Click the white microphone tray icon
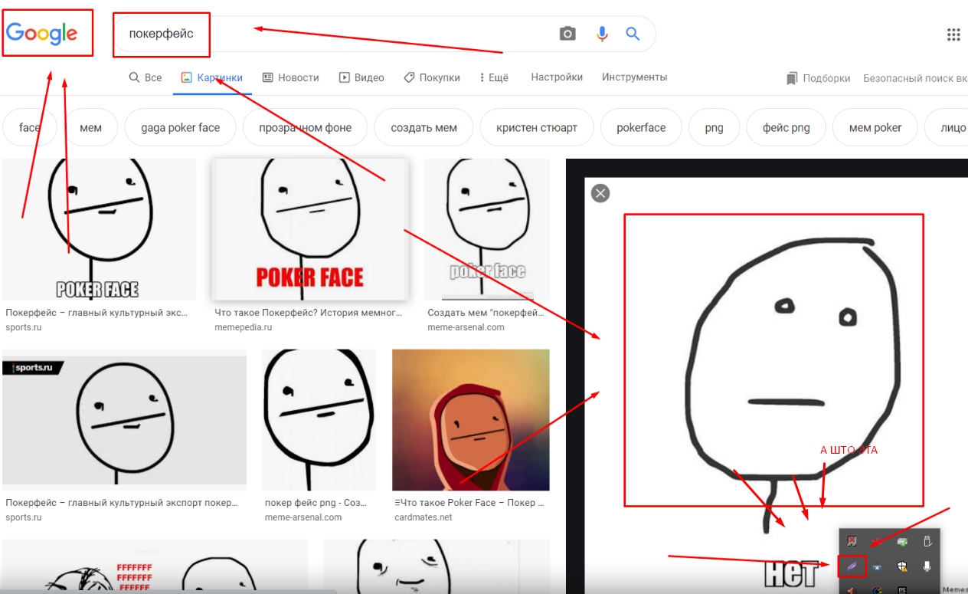The image size is (968, 594). click(927, 566)
